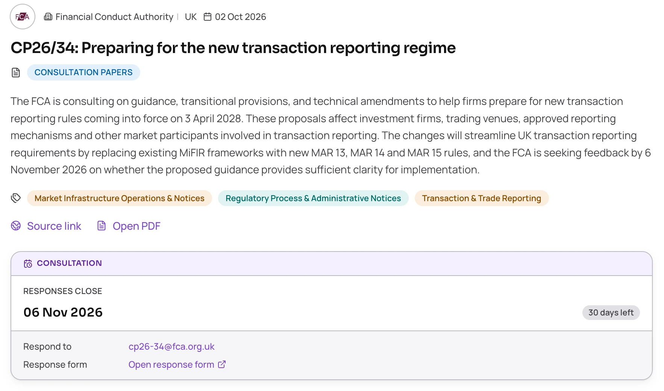Open the Source link
The image size is (664, 391).
point(54,226)
